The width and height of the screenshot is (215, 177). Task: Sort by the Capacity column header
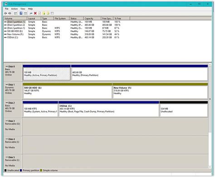pos(92,19)
